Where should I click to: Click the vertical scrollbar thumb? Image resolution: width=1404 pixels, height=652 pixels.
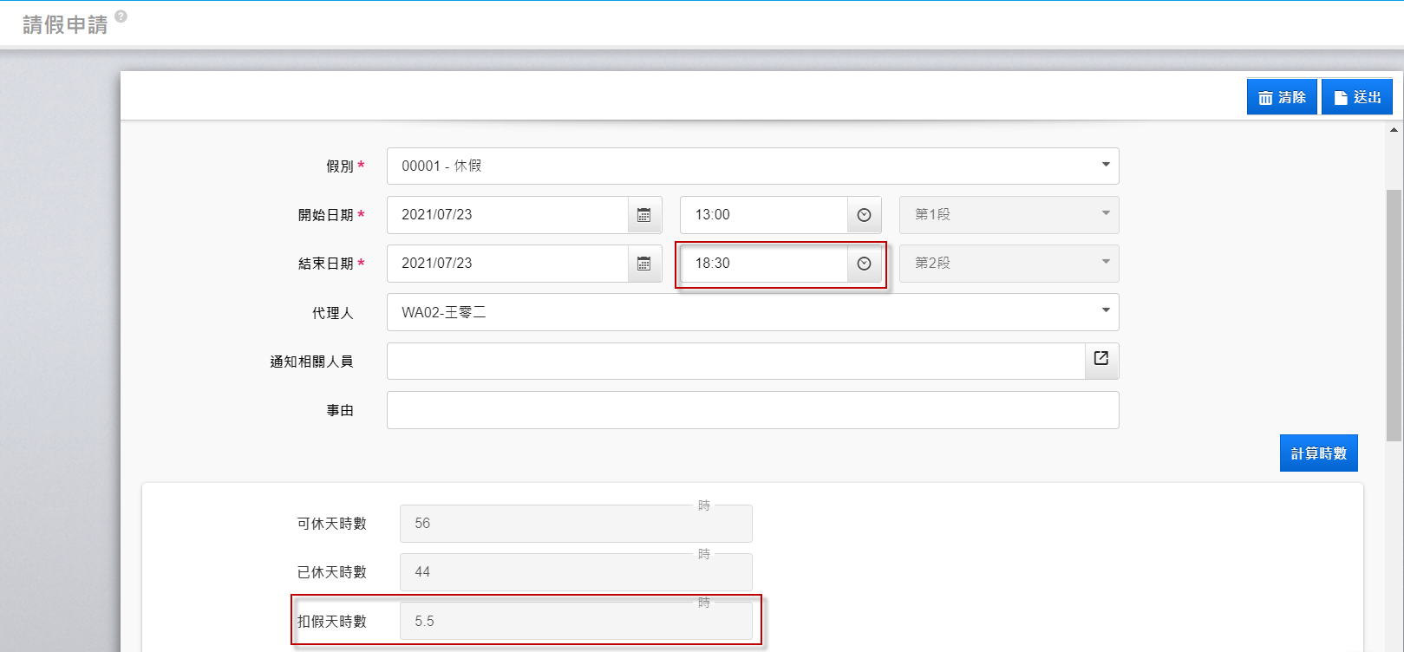1394,315
